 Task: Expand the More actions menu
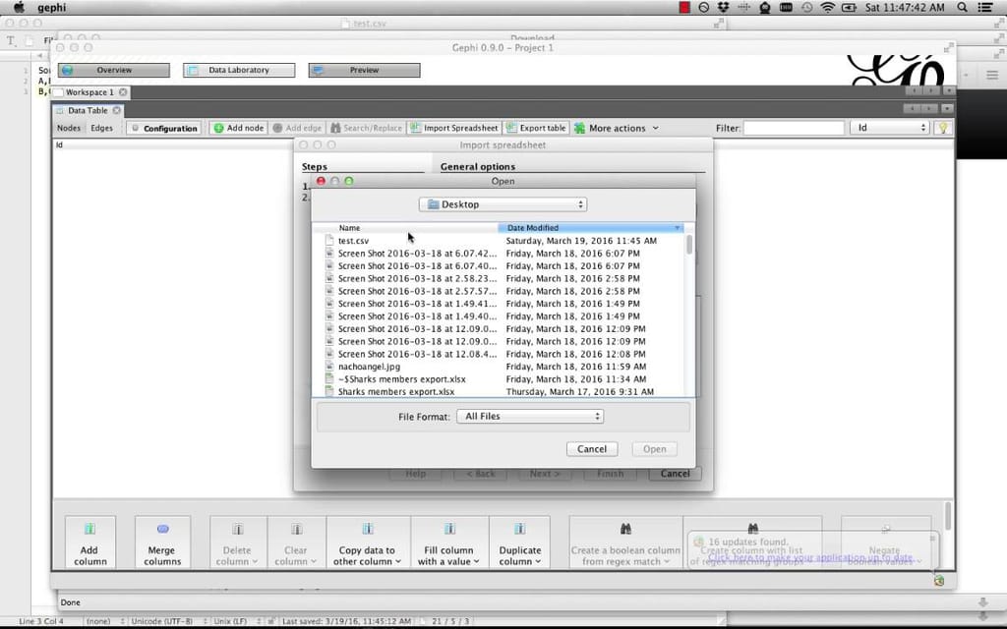[616, 129]
